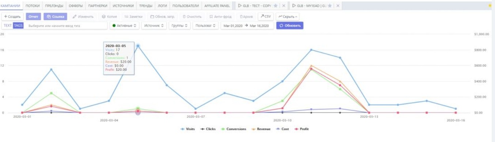
Task: Open the Источник dropdown
Action: (154, 26)
